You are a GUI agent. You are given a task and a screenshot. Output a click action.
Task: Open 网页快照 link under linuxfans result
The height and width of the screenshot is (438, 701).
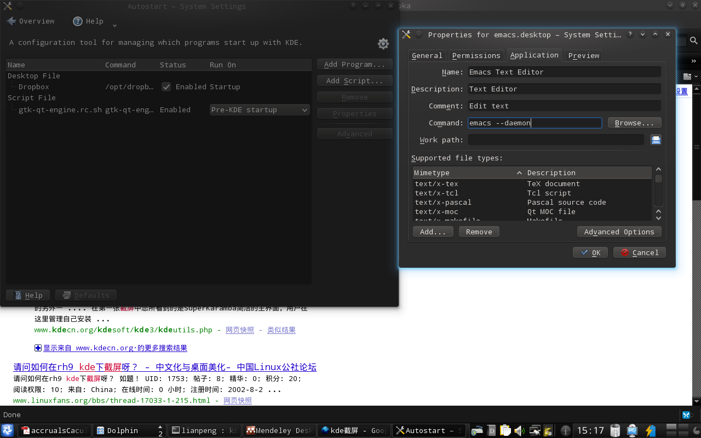pos(238,401)
